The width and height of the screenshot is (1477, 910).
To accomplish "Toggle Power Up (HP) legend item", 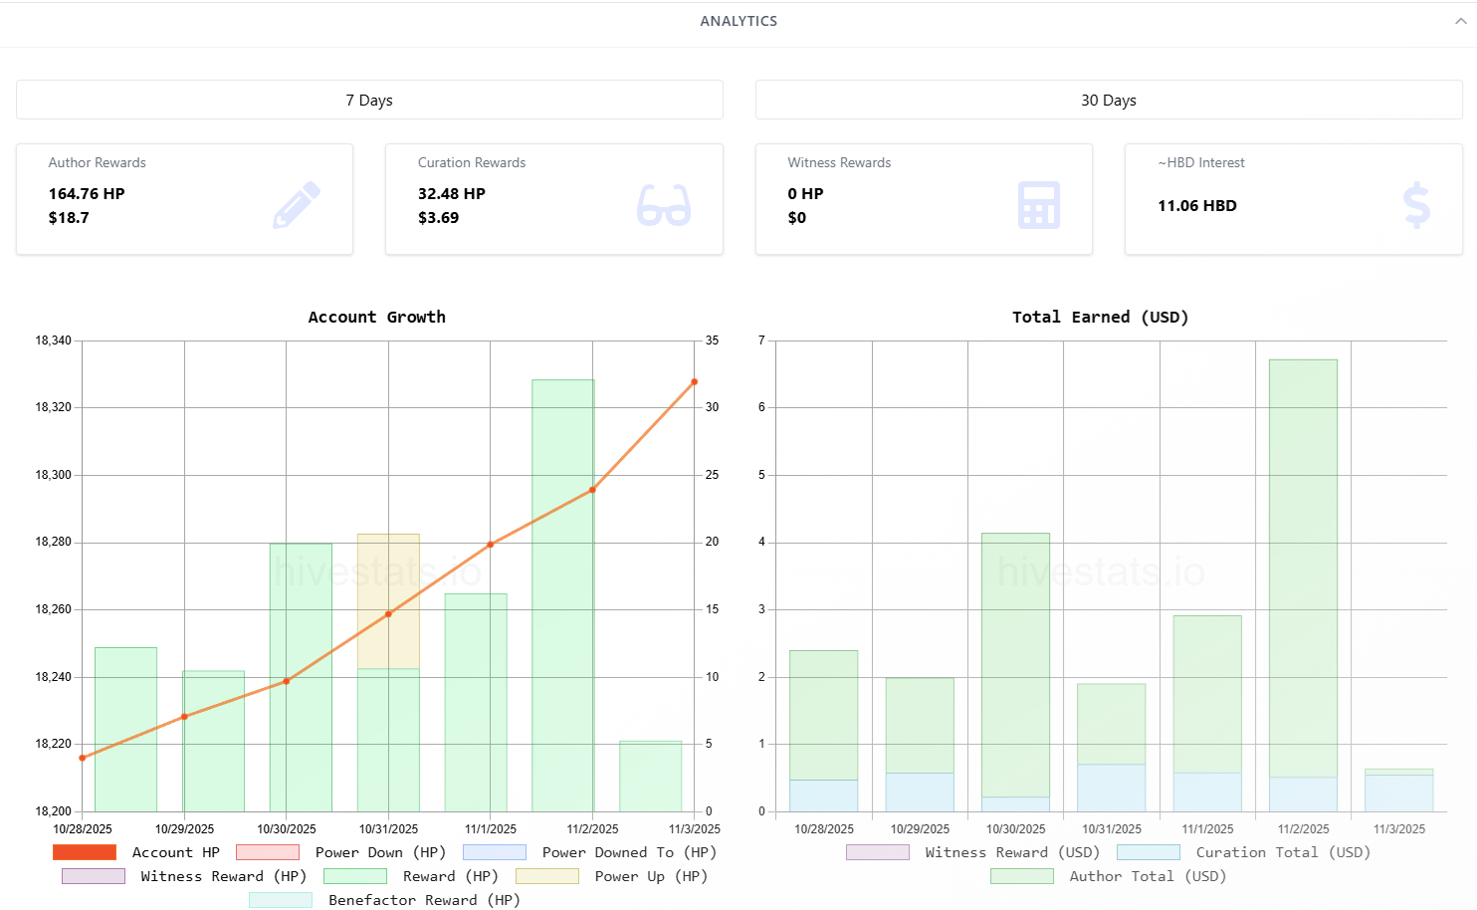I will point(612,876).
